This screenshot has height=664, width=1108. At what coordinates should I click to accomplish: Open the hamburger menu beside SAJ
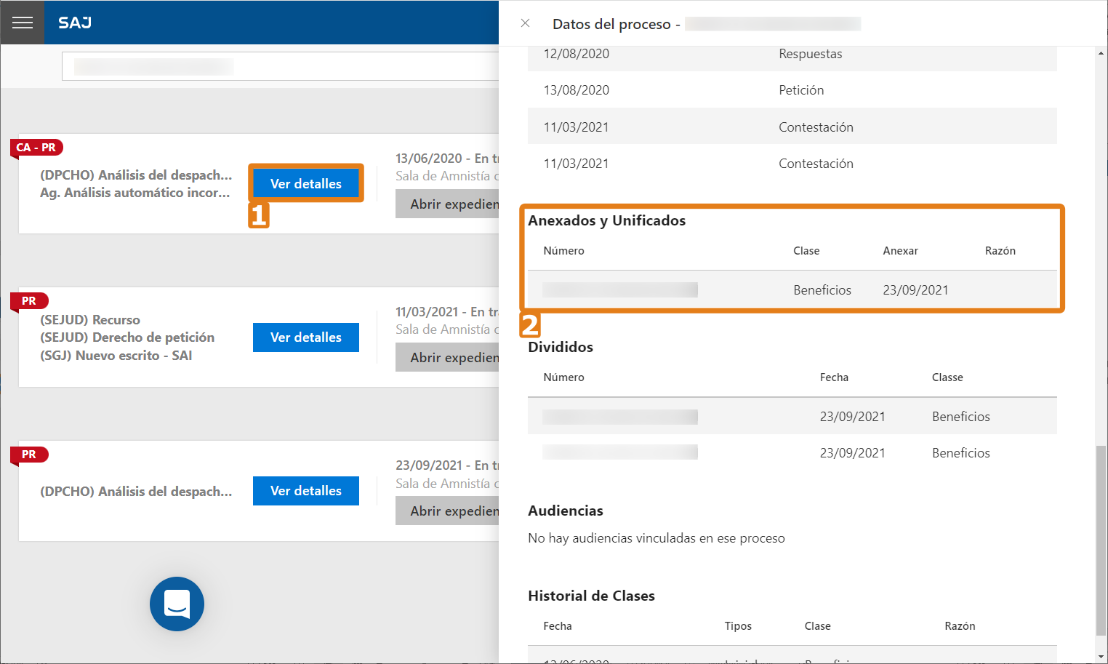(23, 23)
